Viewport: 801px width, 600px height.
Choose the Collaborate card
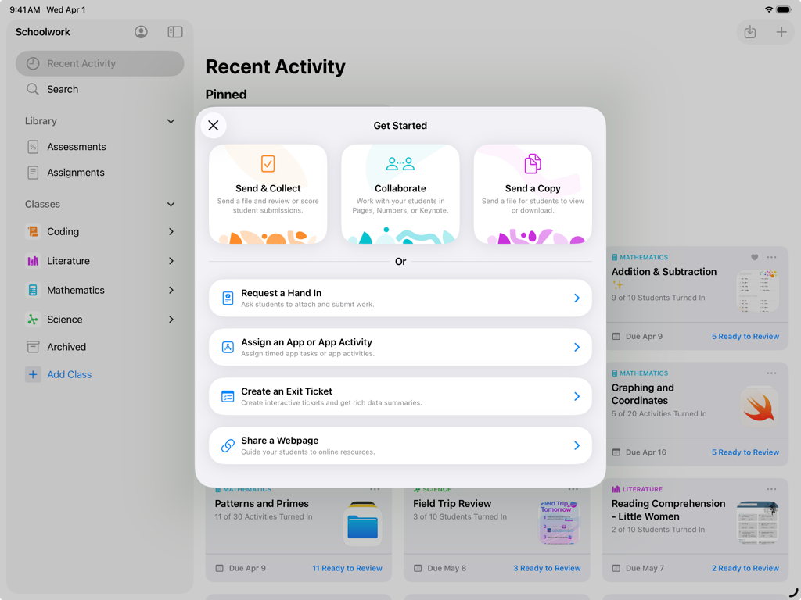tap(400, 193)
